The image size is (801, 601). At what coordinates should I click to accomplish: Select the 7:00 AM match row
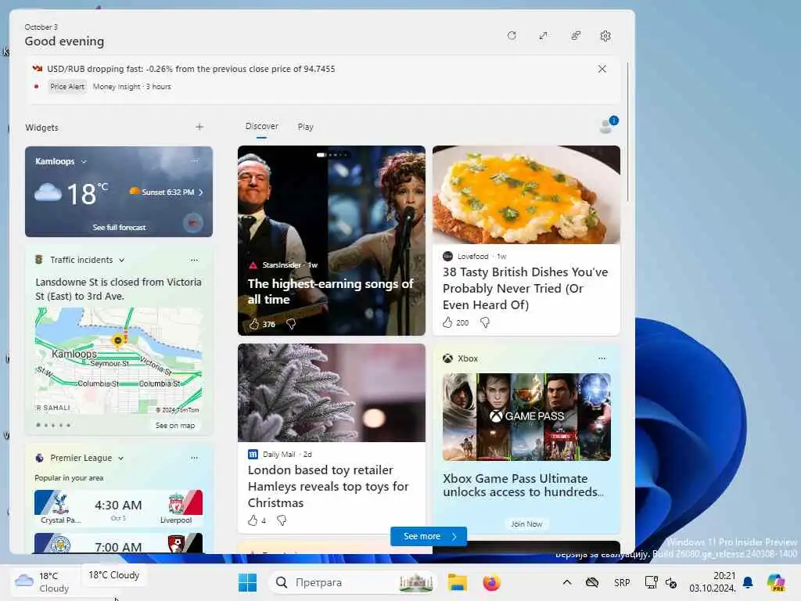click(x=119, y=543)
